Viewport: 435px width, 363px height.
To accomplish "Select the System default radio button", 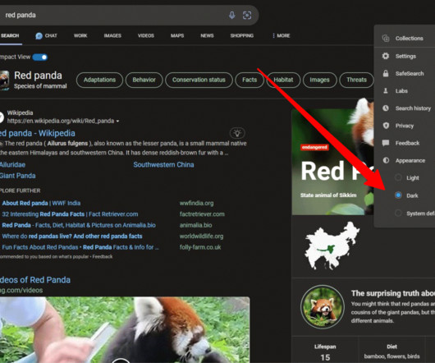I will [398, 214].
